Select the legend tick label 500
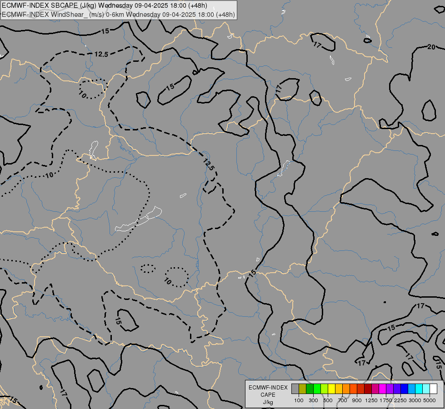This screenshot has width=445, height=409. click(328, 400)
